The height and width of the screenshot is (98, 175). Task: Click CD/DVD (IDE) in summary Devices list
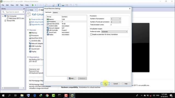pos(35,41)
